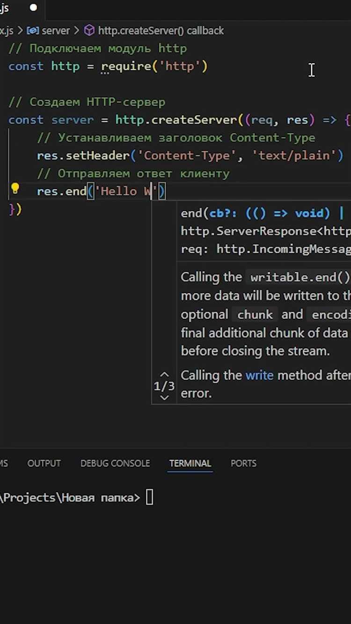The image size is (351, 624).
Task: Show next signature with the down arrow
Action: [164, 397]
